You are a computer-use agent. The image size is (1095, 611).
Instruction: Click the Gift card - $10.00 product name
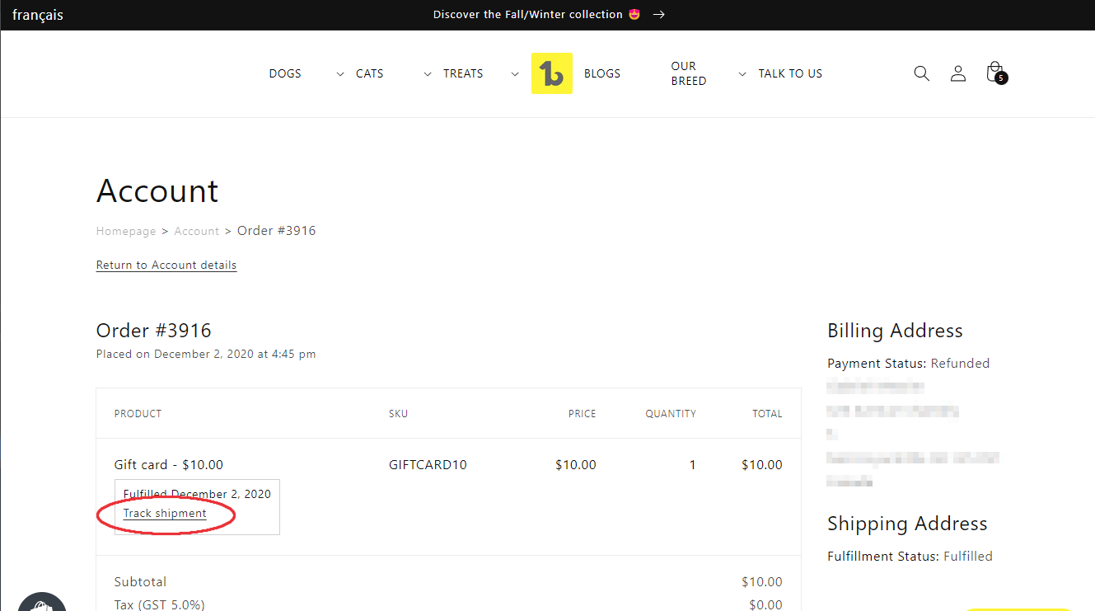point(168,464)
